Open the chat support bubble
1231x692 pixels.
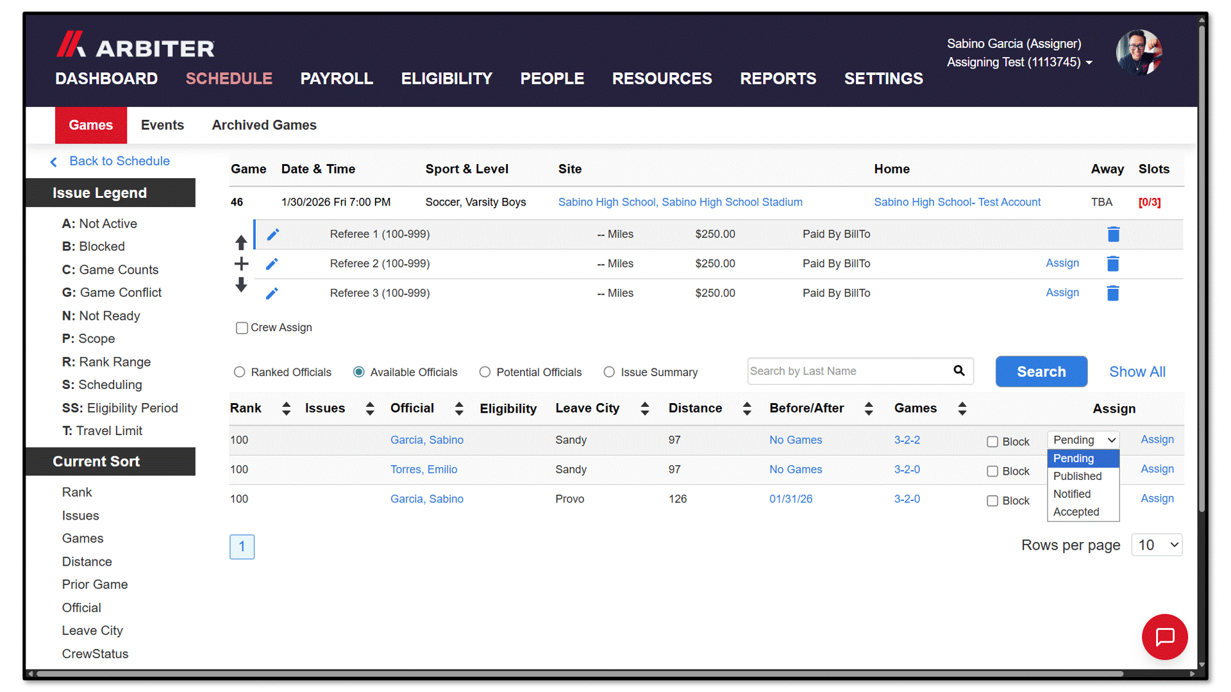click(1164, 637)
